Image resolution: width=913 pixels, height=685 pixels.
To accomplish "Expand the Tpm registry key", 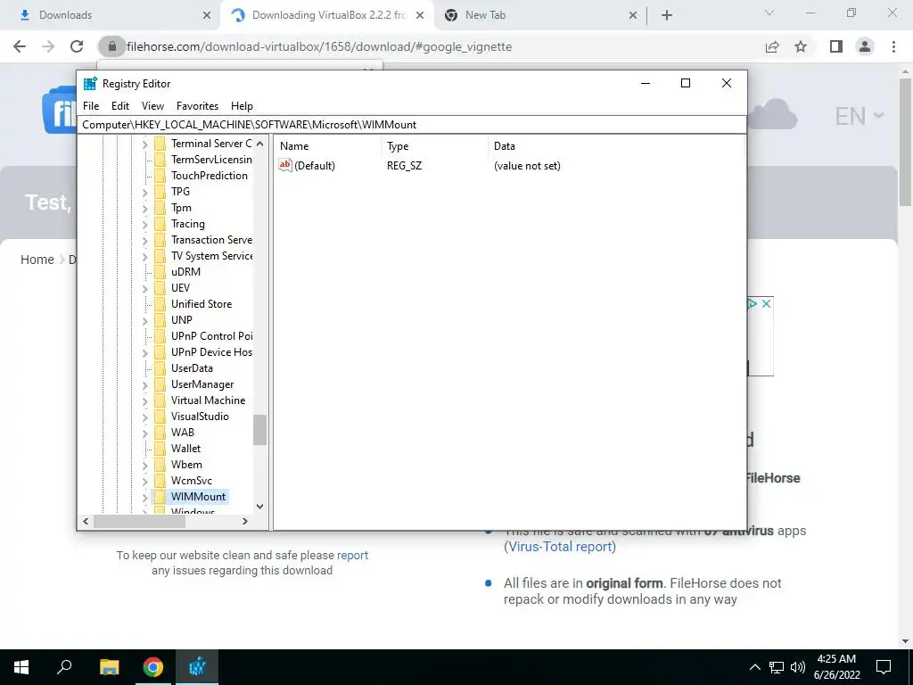I will [x=145, y=208].
